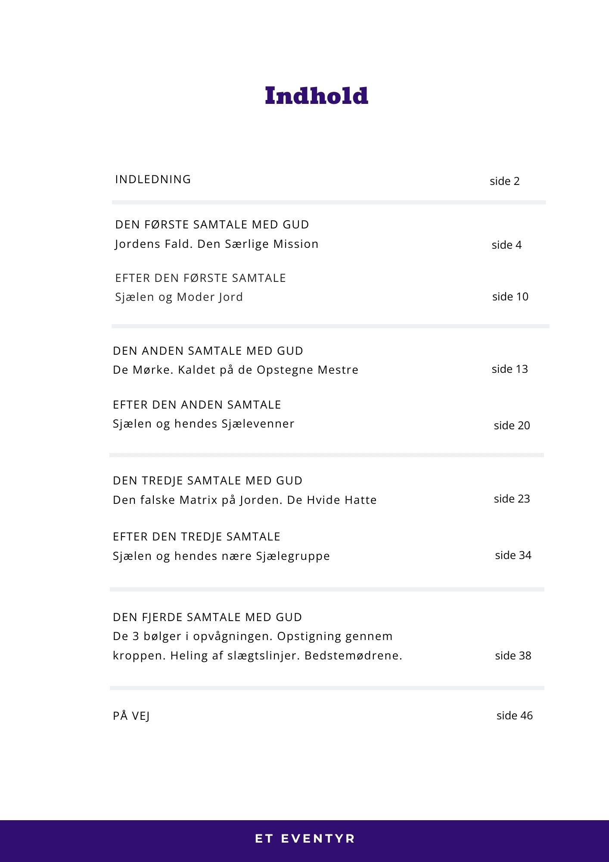Select De Mørke. Kaldet subtitle line
Screen dimensions: 609x862
click(236, 370)
